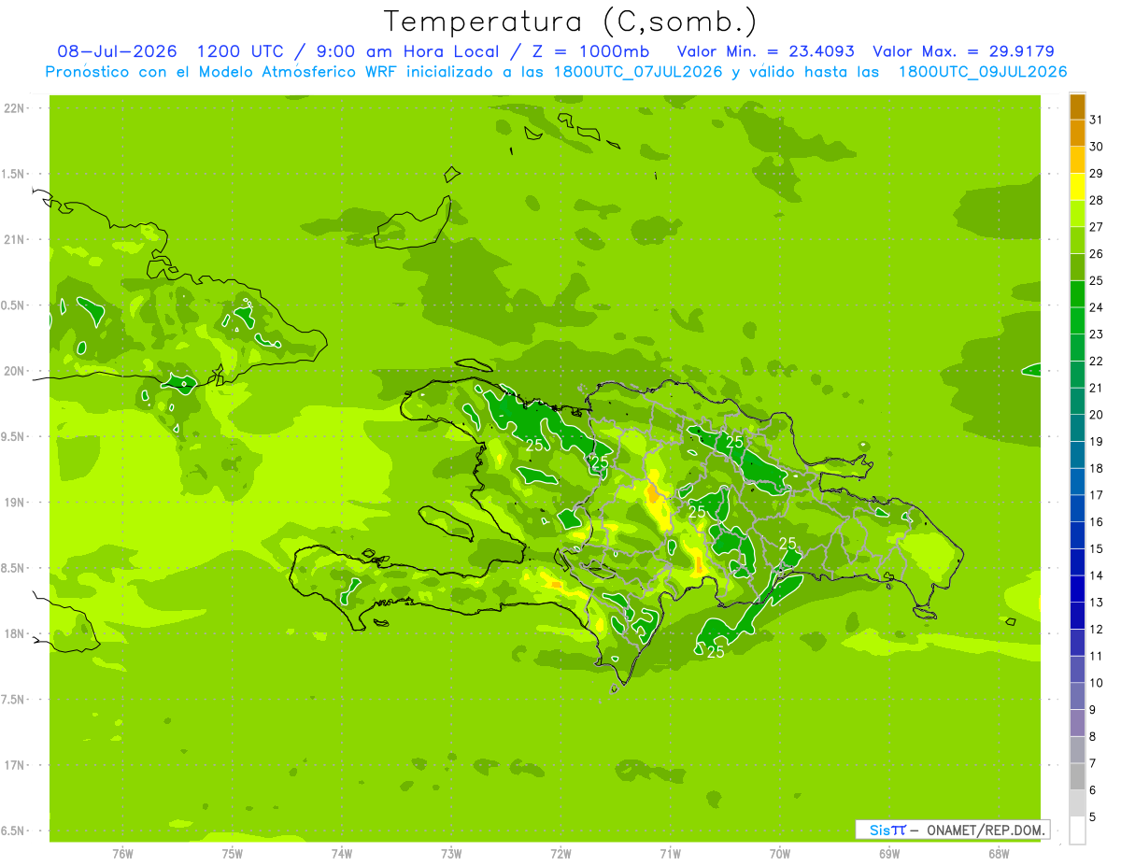Click the '20N' latitude axis label
Viewport: 1121px width, 866px height.
(x=14, y=371)
